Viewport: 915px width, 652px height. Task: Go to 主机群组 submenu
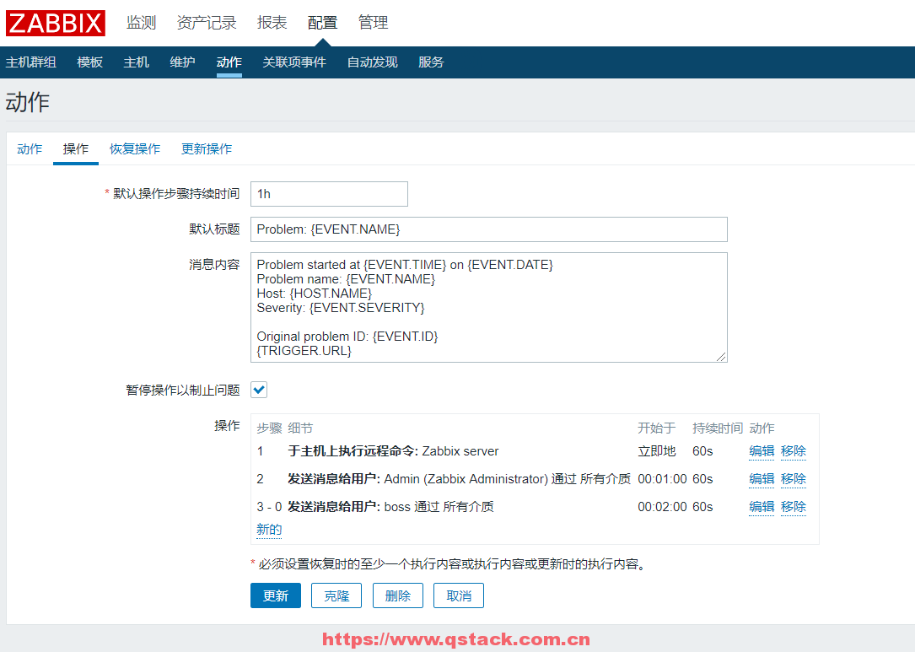point(31,62)
